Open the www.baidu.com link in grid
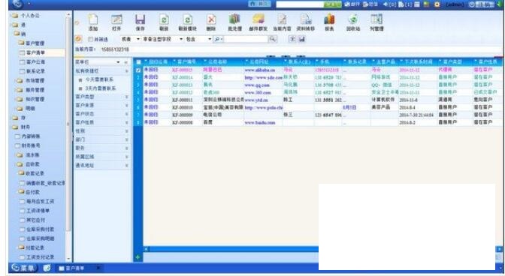Image resolution: width=505 pixels, height=276 pixels. click(260, 122)
